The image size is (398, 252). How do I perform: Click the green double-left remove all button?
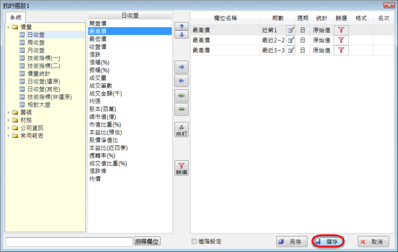[x=181, y=96]
